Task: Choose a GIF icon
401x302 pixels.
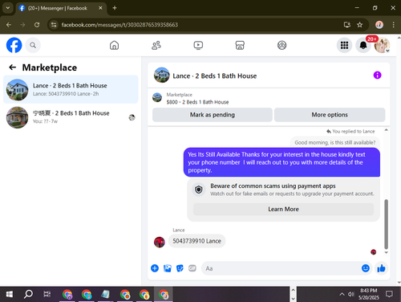Action: tap(192, 268)
